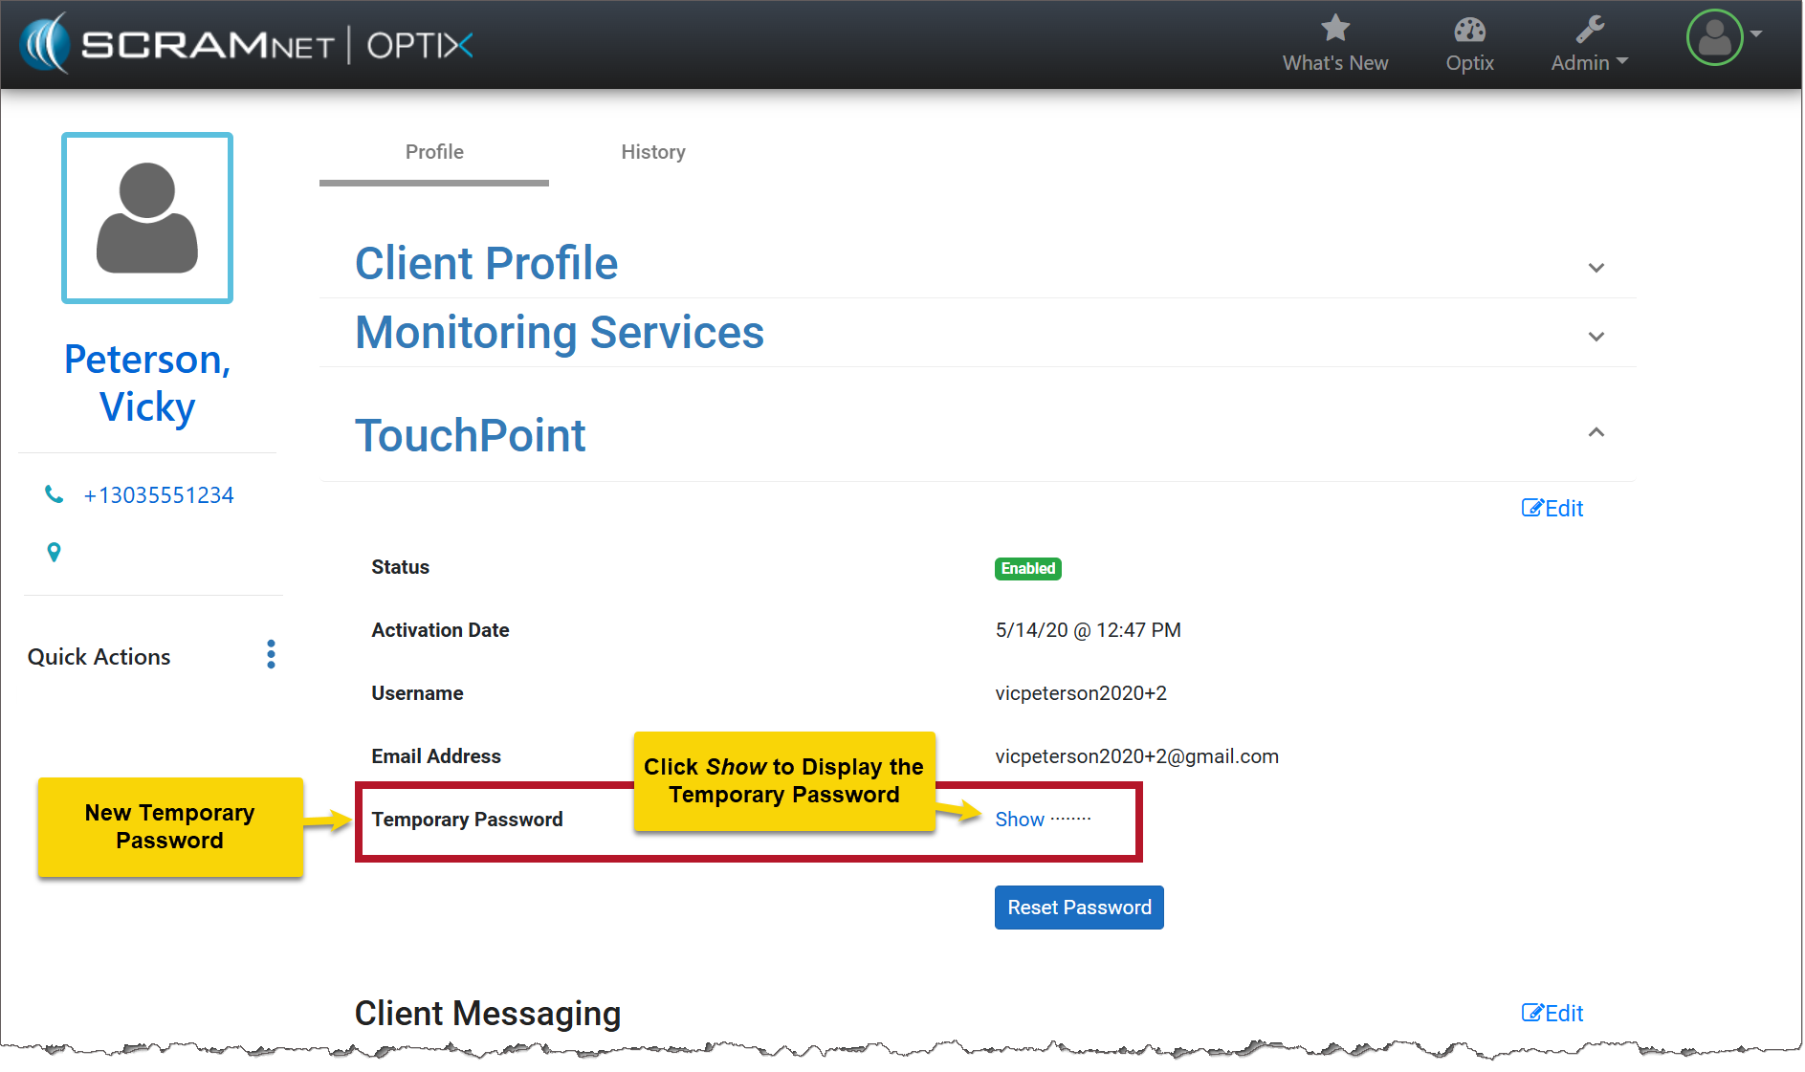The height and width of the screenshot is (1072, 1805).
Task: Show the temporary password
Action: coord(1019,820)
